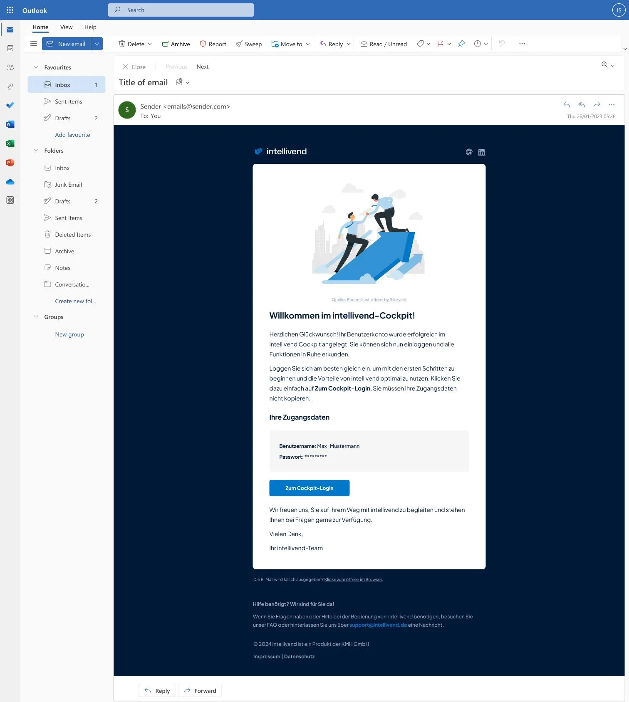Image resolution: width=629 pixels, height=702 pixels.
Task: Click the New email button
Action: pos(66,44)
